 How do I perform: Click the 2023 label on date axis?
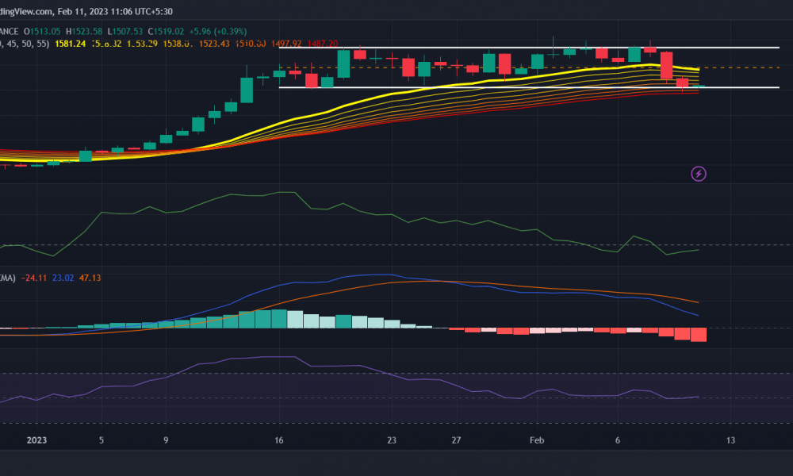[x=36, y=440]
